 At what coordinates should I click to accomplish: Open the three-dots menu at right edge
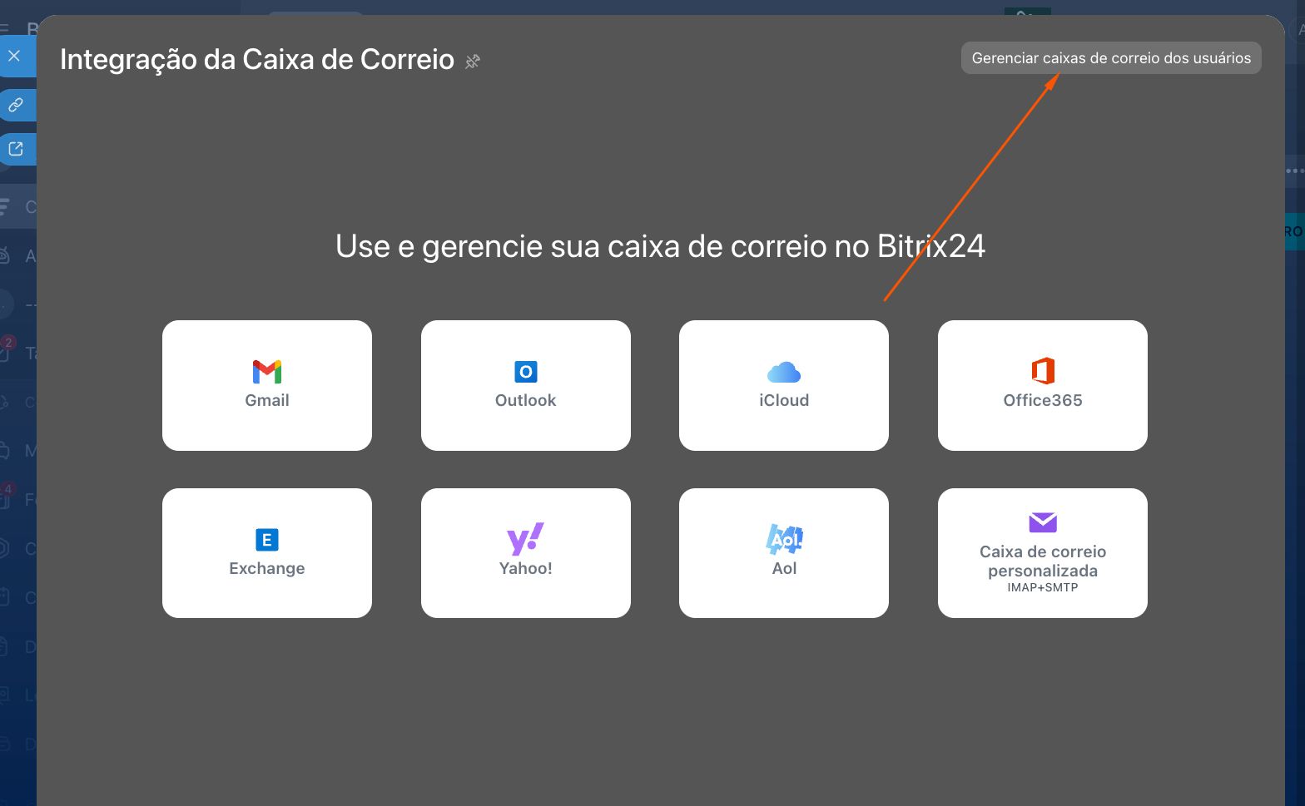[1294, 171]
